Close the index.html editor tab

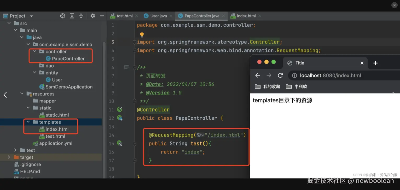click(x=260, y=16)
